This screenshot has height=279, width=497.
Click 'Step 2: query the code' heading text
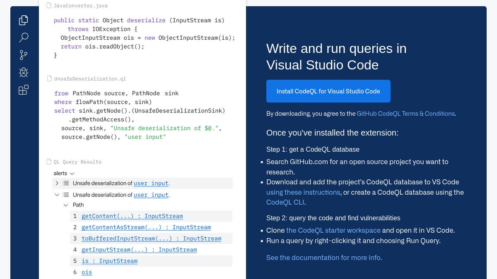[333, 218]
